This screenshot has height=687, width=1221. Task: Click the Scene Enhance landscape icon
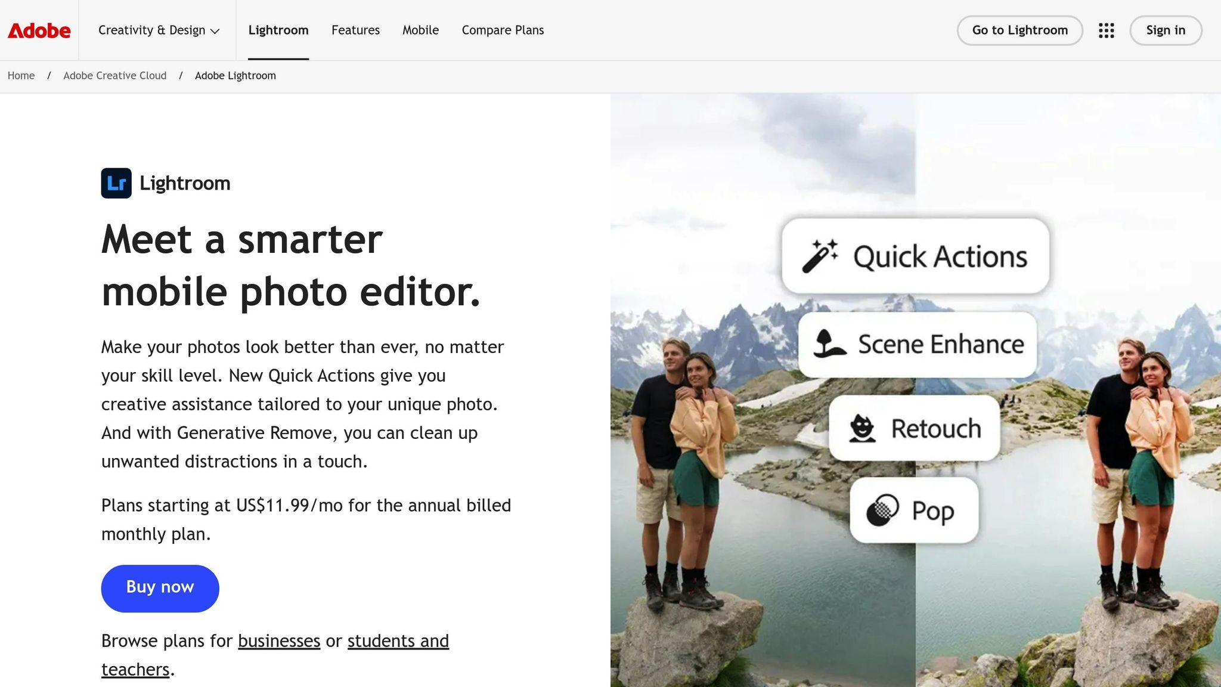(829, 344)
